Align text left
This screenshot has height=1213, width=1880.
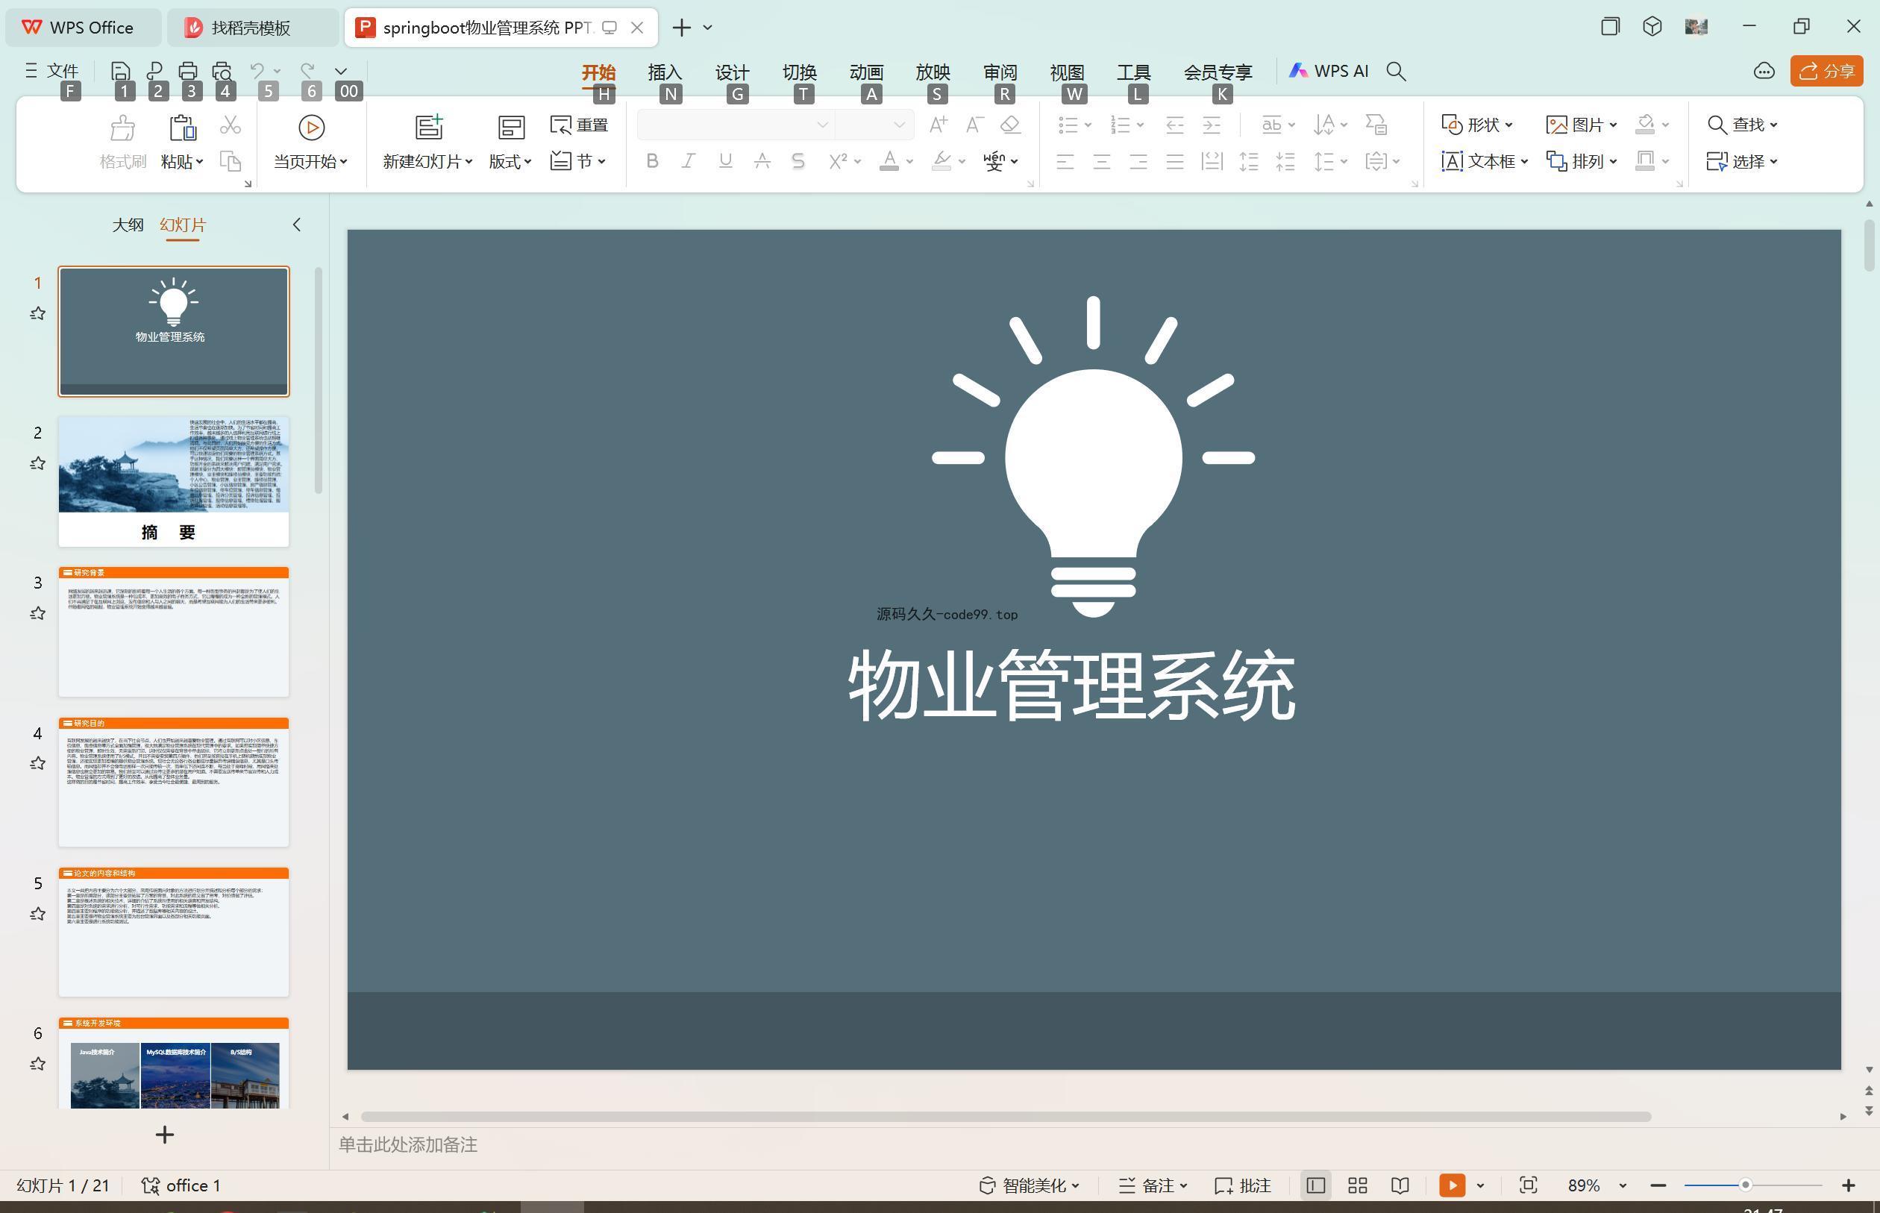1065,161
